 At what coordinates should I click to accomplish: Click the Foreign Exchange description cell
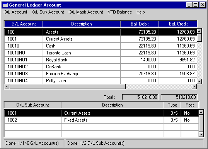tap(82, 74)
